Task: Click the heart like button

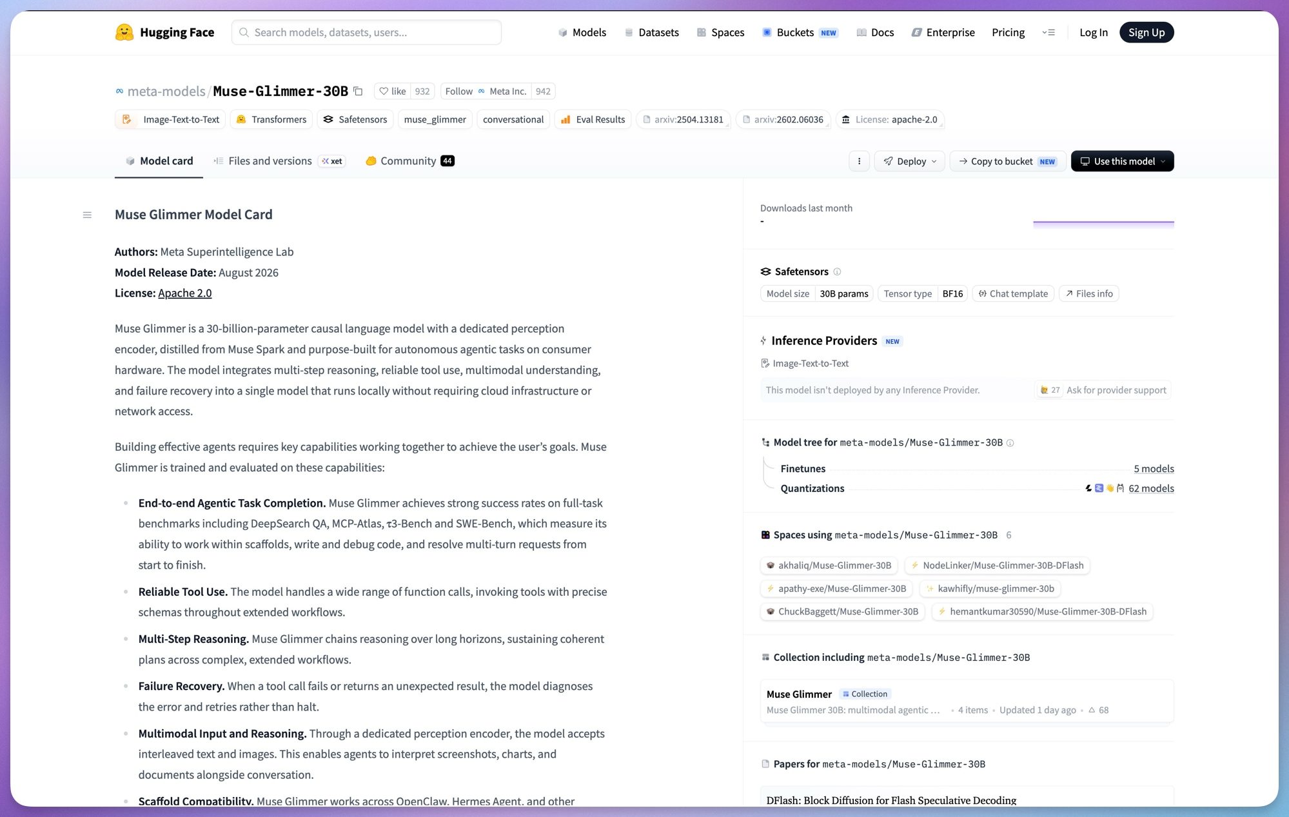Action: click(x=392, y=91)
